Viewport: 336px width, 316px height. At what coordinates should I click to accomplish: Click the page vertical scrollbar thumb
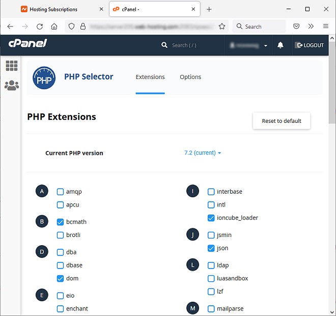click(x=332, y=83)
